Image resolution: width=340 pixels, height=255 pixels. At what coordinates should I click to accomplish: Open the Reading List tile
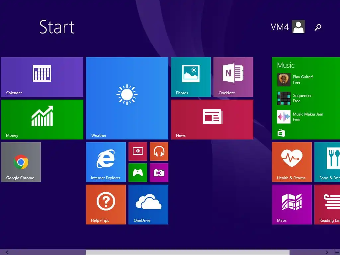(x=327, y=205)
